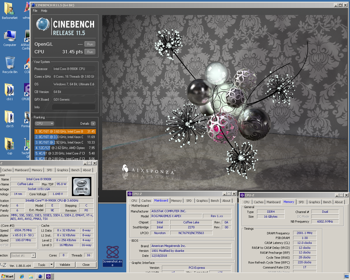Open the Computer desktop icon

pos(10,38)
